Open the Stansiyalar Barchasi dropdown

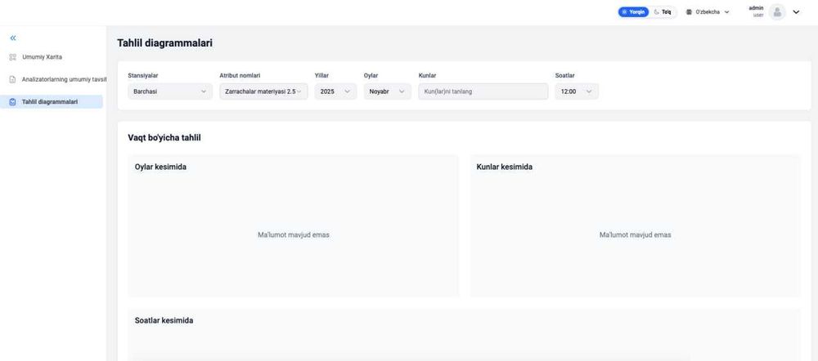tap(170, 91)
